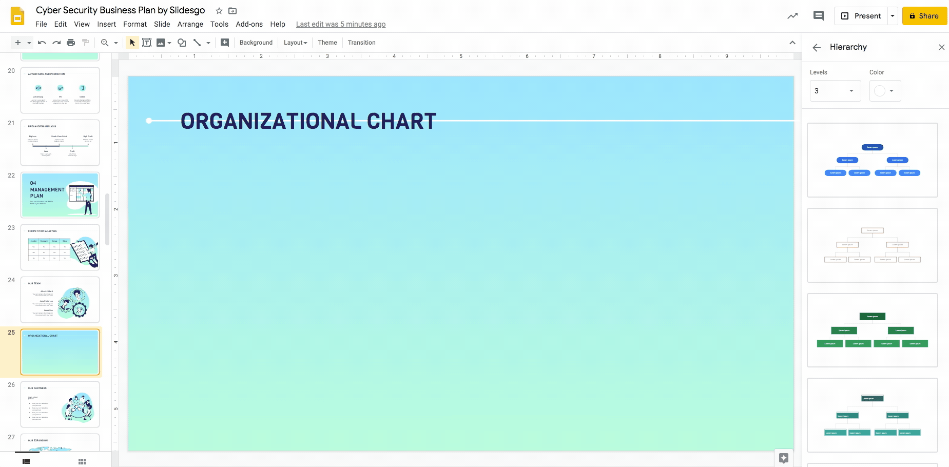Open the comment history icon
The width and height of the screenshot is (949, 467).
818,15
